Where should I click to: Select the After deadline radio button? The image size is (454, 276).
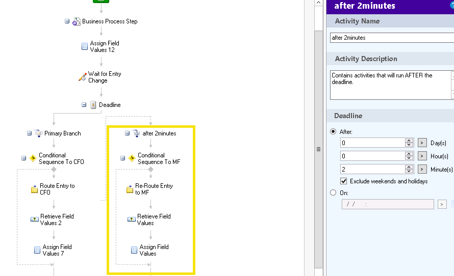pyautogui.click(x=333, y=132)
